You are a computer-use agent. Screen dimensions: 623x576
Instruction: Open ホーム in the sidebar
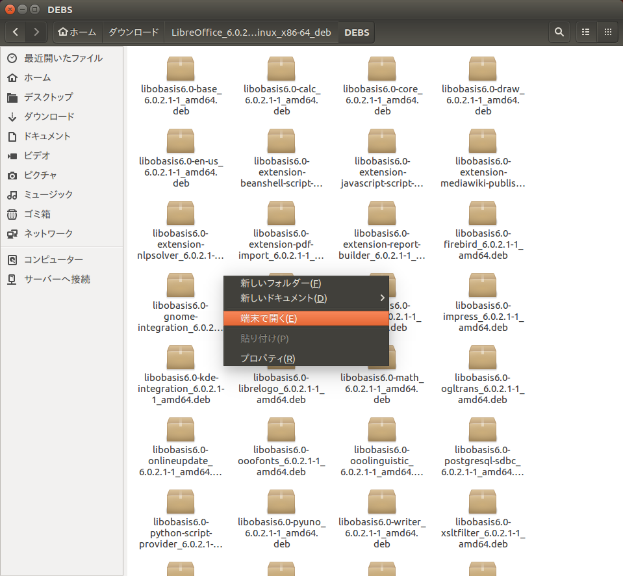click(x=62, y=77)
